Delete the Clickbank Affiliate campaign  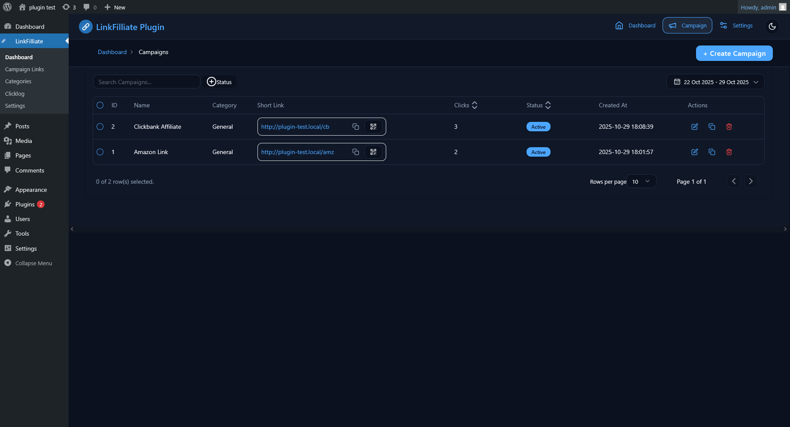coord(729,127)
